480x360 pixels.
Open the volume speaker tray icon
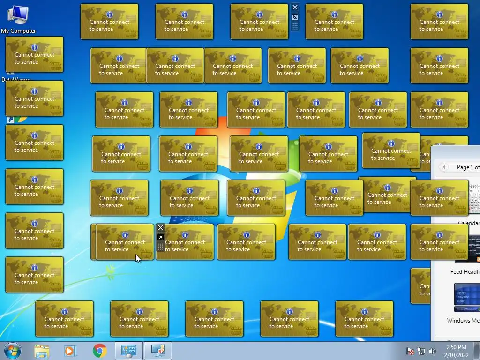point(432,352)
